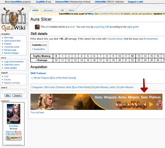The image size is (165, 148).
Task: Switch to the discussion tab
Action: coord(48,11)
